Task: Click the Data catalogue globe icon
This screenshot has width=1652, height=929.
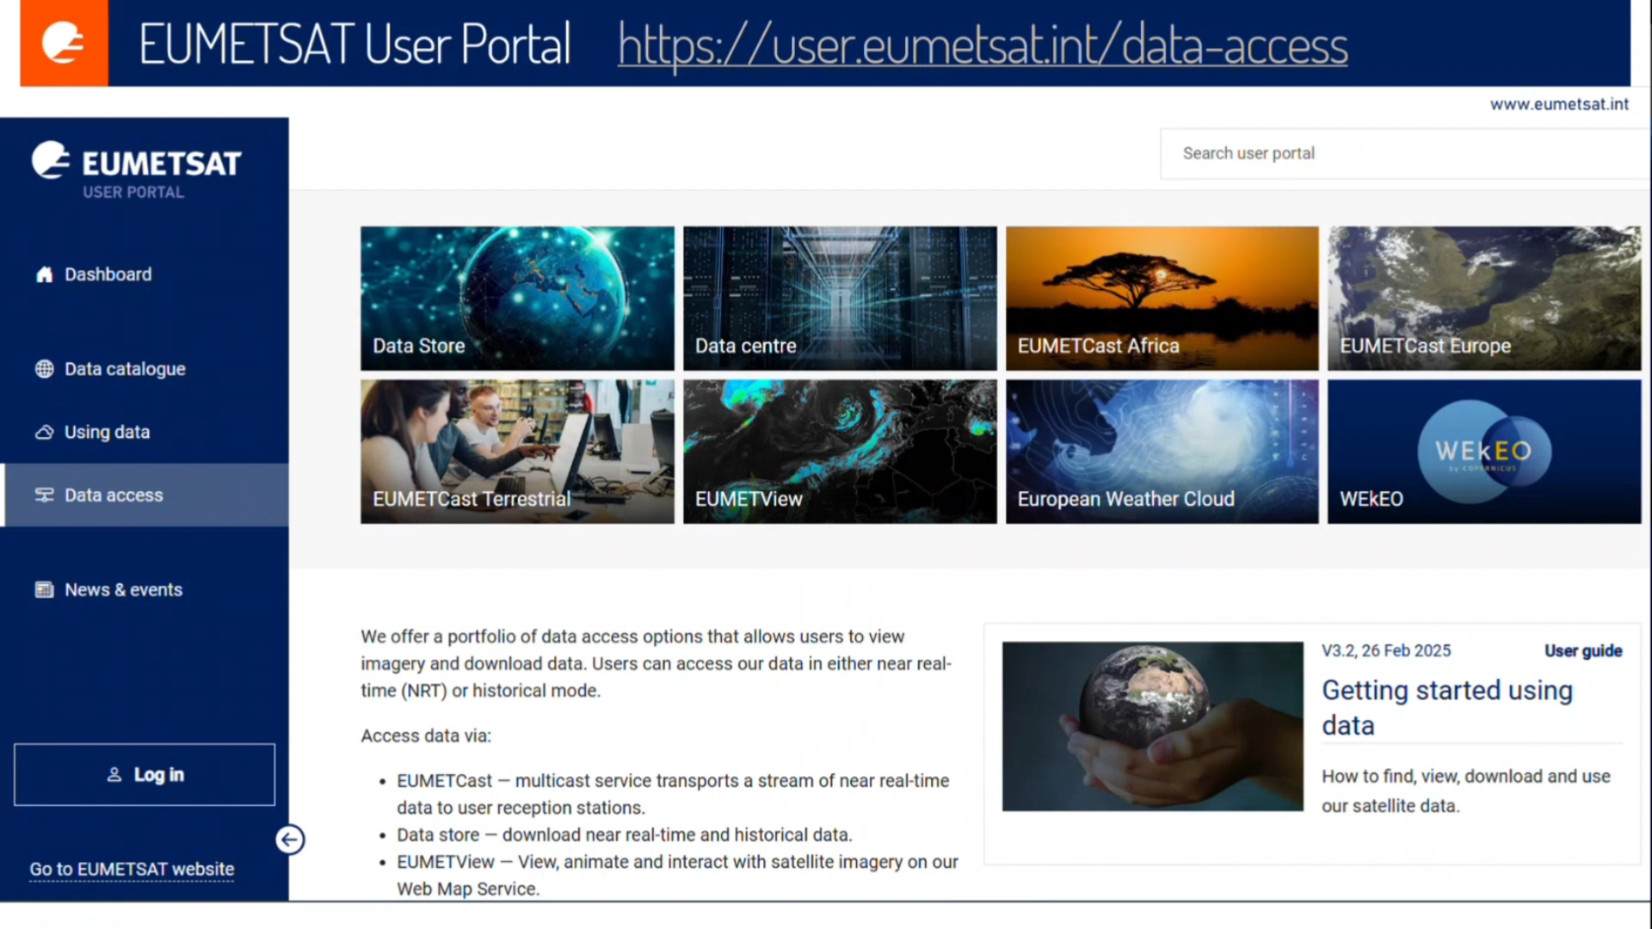Action: pyautogui.click(x=44, y=369)
